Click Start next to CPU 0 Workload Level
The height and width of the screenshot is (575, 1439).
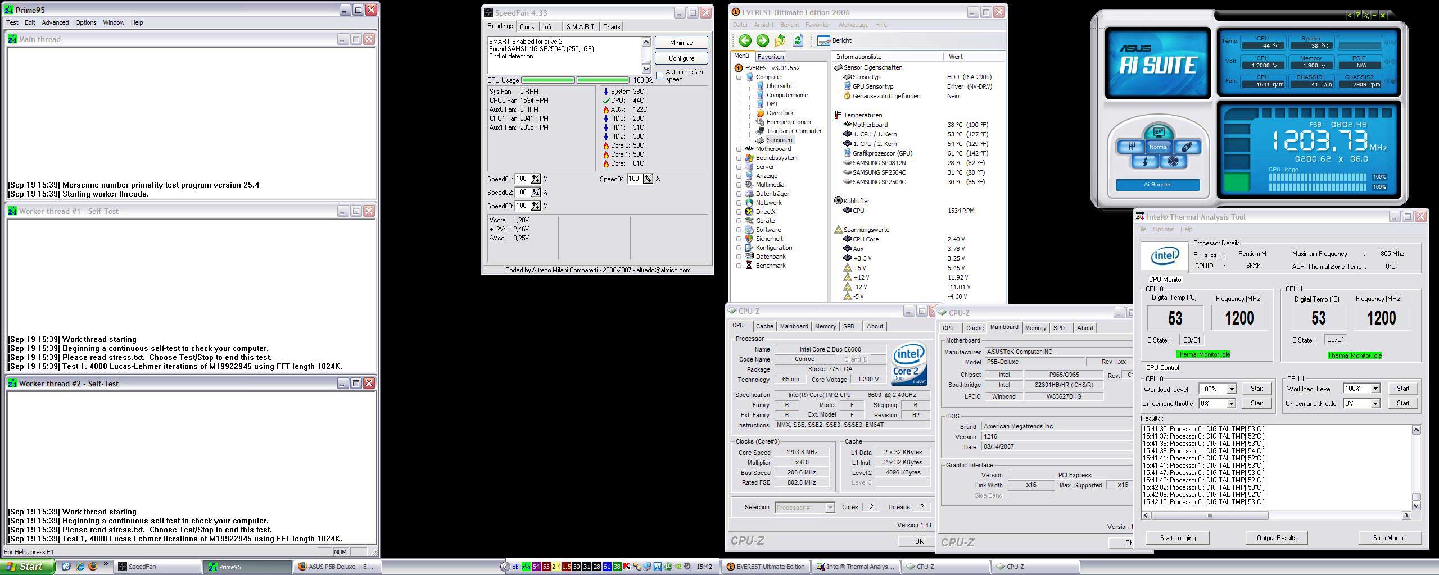click(x=1256, y=389)
